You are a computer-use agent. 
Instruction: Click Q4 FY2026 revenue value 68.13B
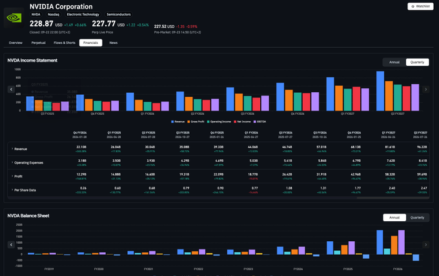[x=356, y=147]
